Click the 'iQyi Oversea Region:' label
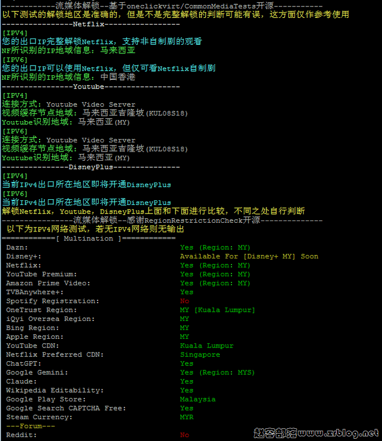Viewport: 382px width, 441px height. tap(50, 319)
